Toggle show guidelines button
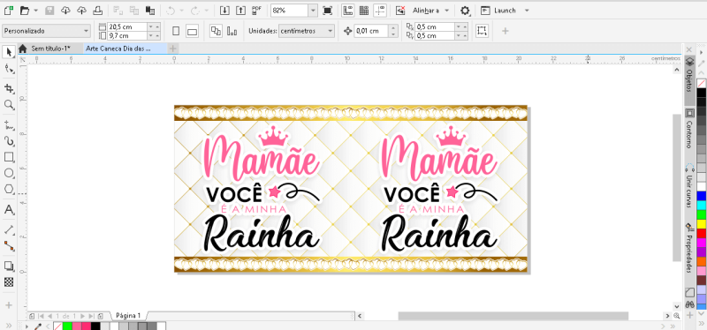 coord(380,11)
